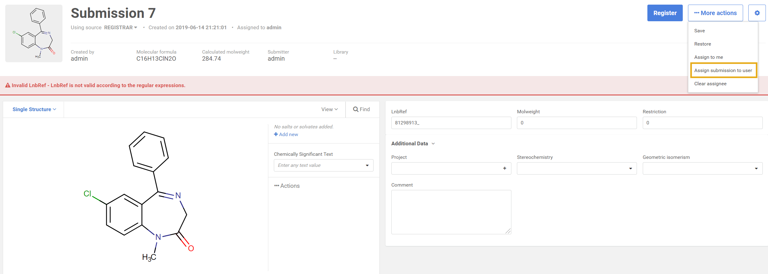Open the Single Structure dropdown
Viewport: 768px width, 274px height.
tap(34, 109)
